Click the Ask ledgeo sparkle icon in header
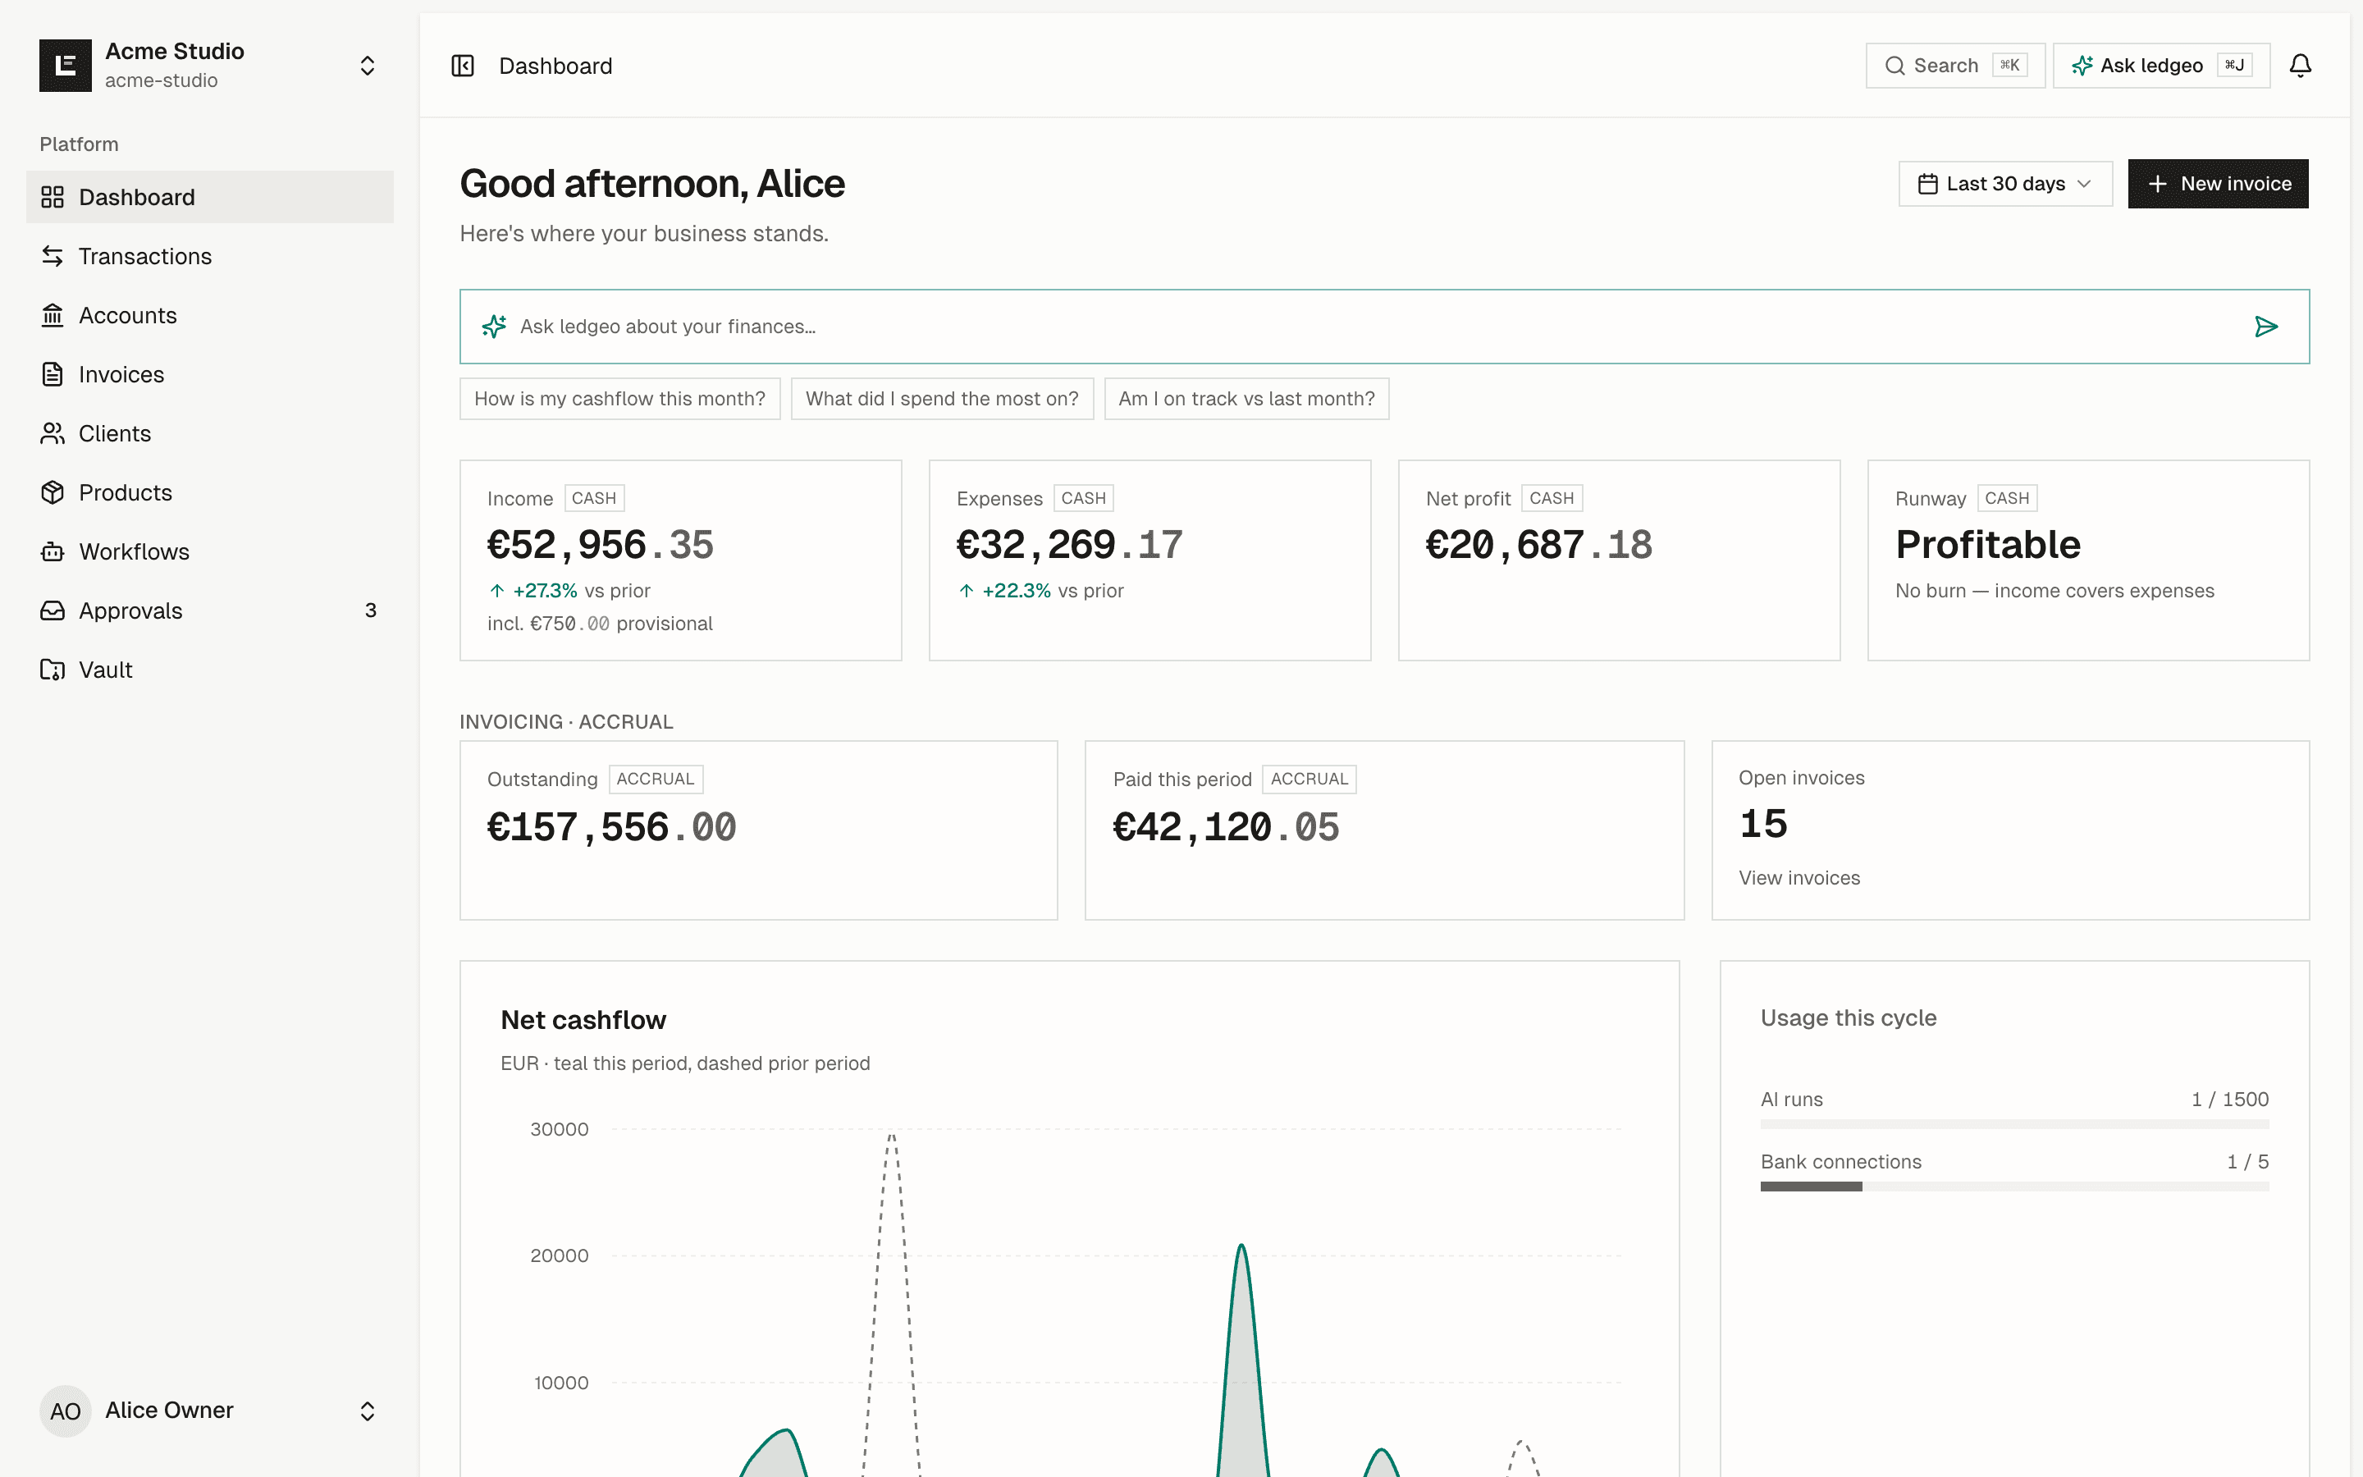The height and width of the screenshot is (1477, 2363). (x=2082, y=66)
